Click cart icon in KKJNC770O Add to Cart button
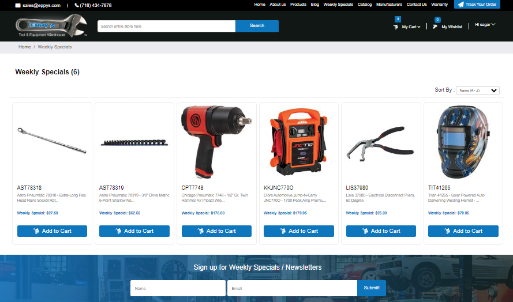Screen dimensions: 513x302 point(283,231)
